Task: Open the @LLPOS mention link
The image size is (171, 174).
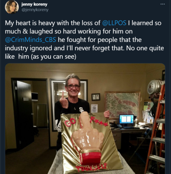Action: (x=114, y=23)
